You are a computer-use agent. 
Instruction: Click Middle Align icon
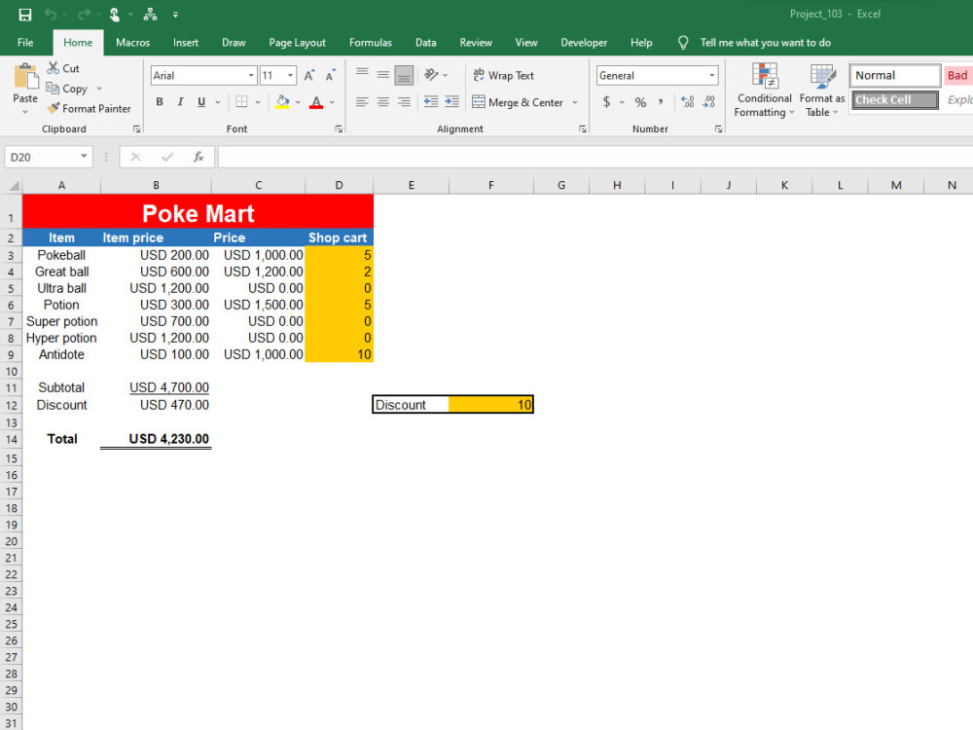383,75
